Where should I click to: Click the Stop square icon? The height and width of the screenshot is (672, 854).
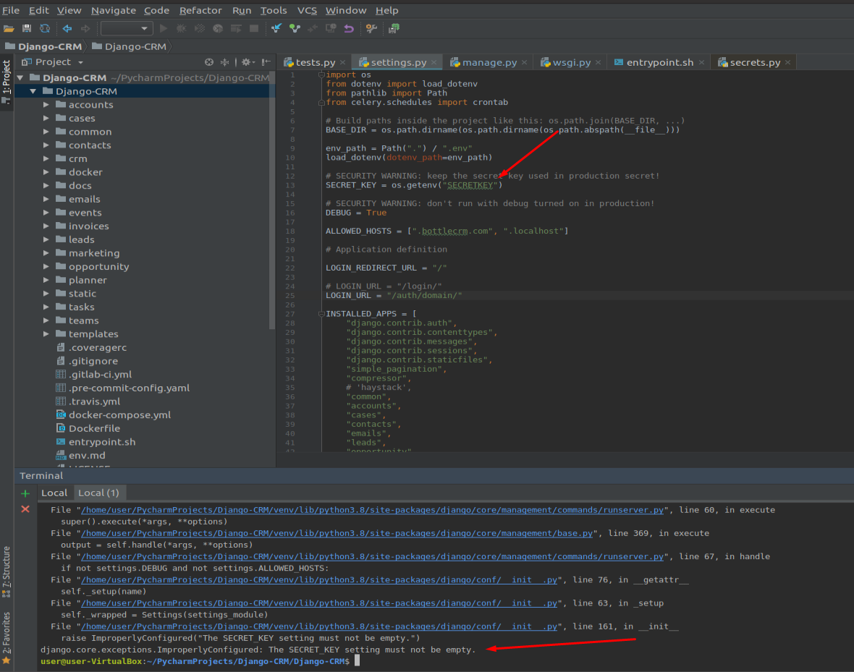(254, 28)
